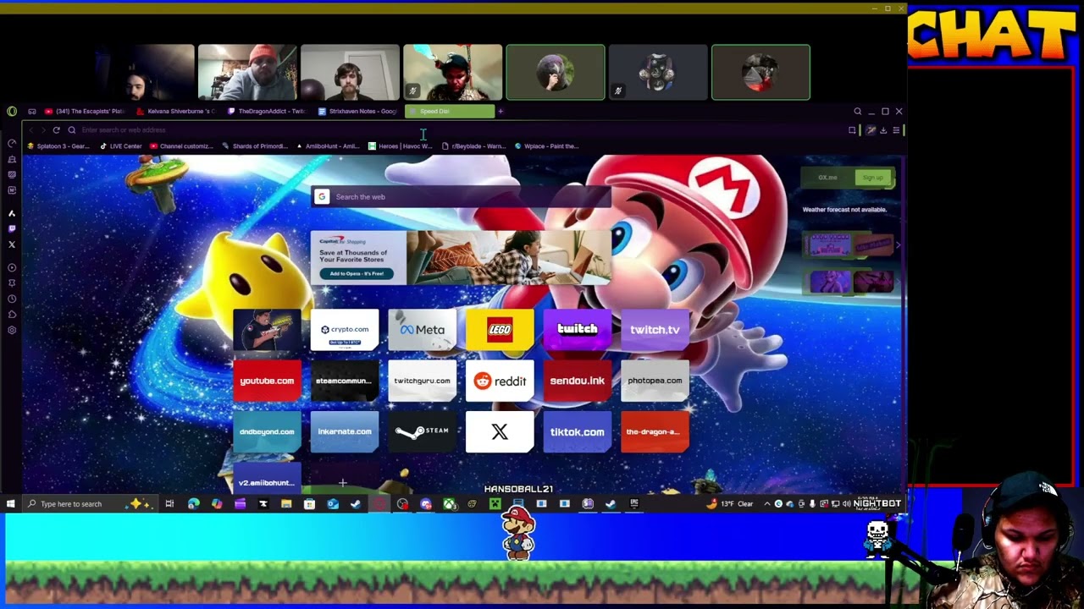The image size is (1084, 609).
Task: Open Wplace bookmark
Action: tap(546, 146)
